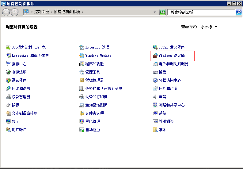Screen dimensions: 243x169
Task: Click the 网络和共享中心 network icon
Action: 155,105
